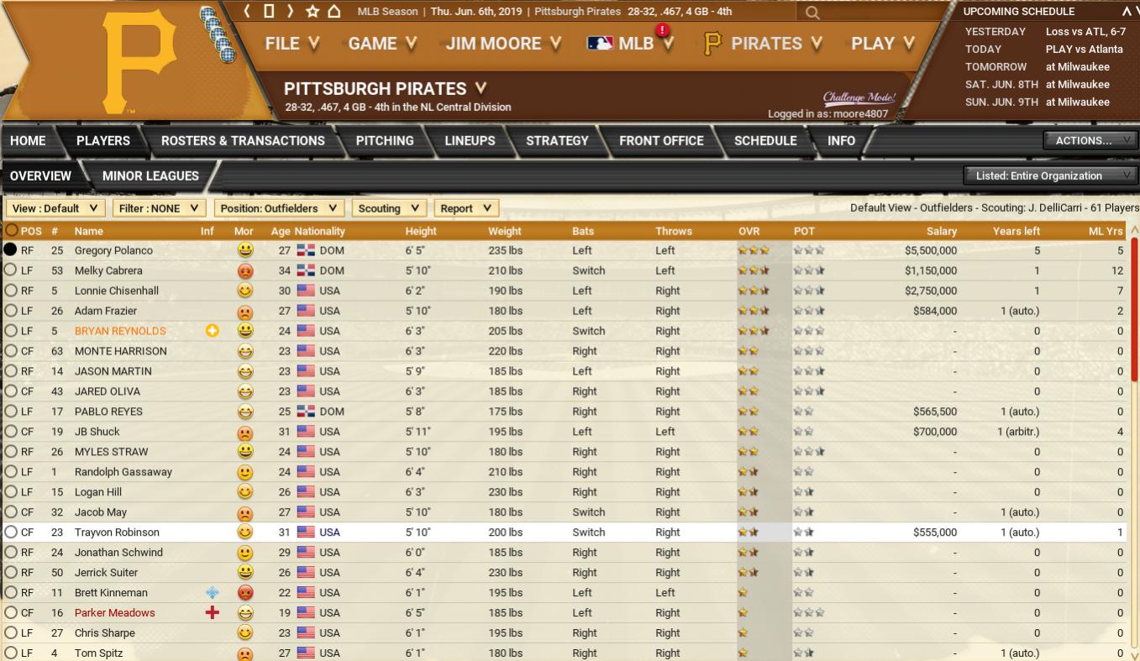
Task: Switch to the Minor Leagues tab
Action: 150,176
